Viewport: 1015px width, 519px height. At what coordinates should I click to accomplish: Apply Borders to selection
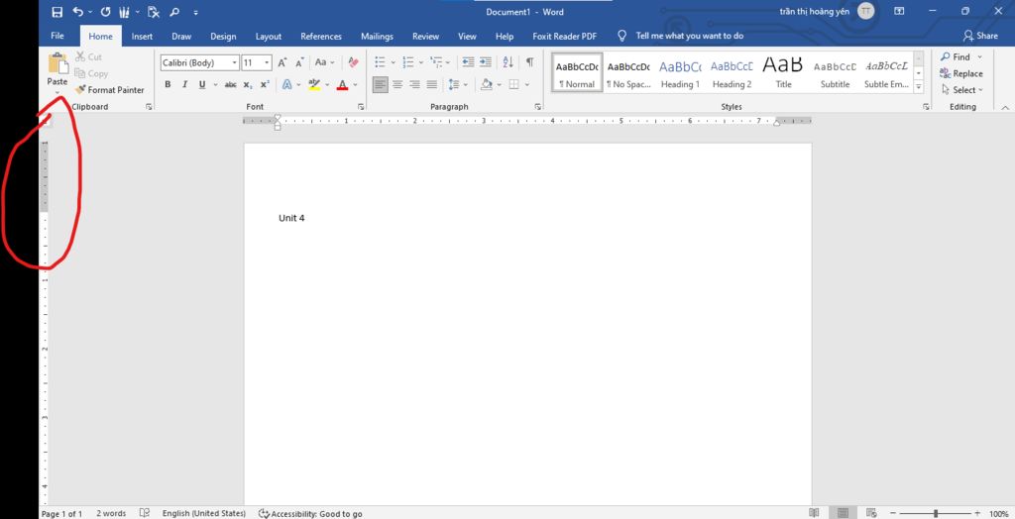tap(514, 85)
